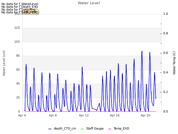178x134 pixels.
Task: Click the Apr 12 date tick label
Action: click(x=84, y=115)
